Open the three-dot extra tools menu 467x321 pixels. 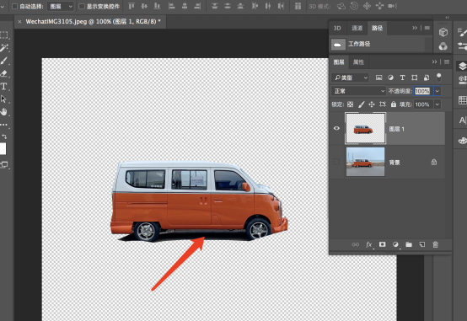pos(4,125)
